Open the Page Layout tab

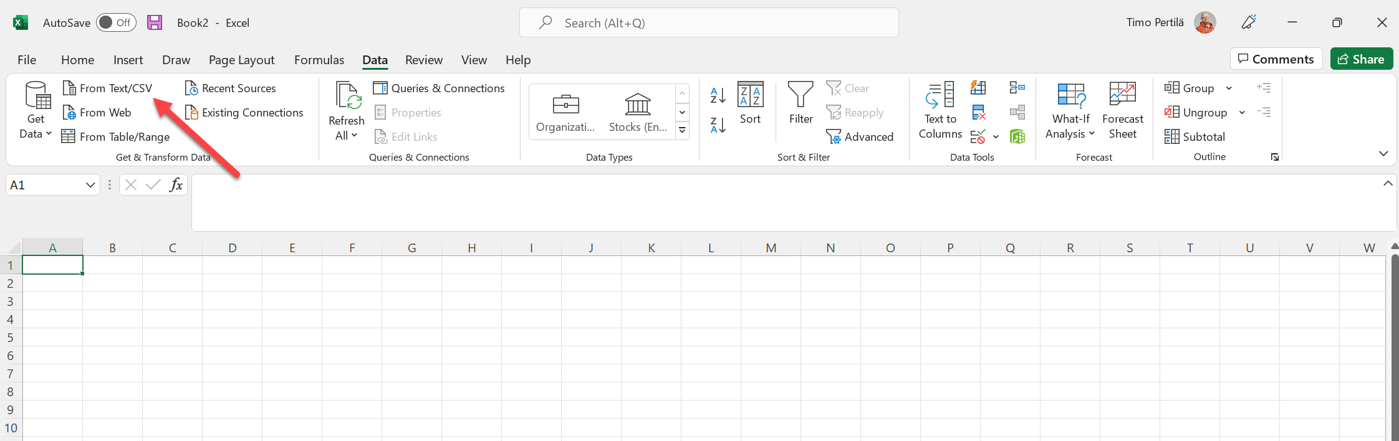click(x=241, y=60)
